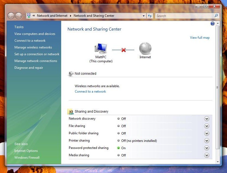Launch Diagnose and repair
This screenshot has height=173, width=227.
coord(29,68)
